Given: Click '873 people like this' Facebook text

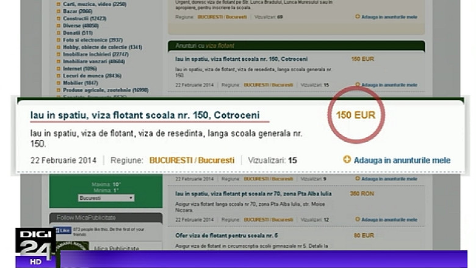Looking at the screenshot, I should tap(109, 231).
